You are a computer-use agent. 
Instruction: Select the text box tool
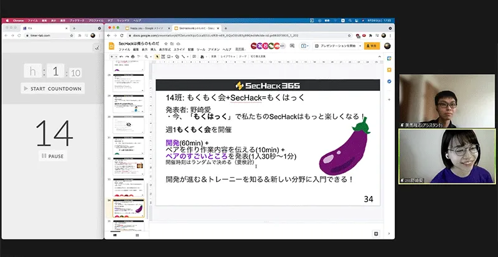tap(163, 57)
